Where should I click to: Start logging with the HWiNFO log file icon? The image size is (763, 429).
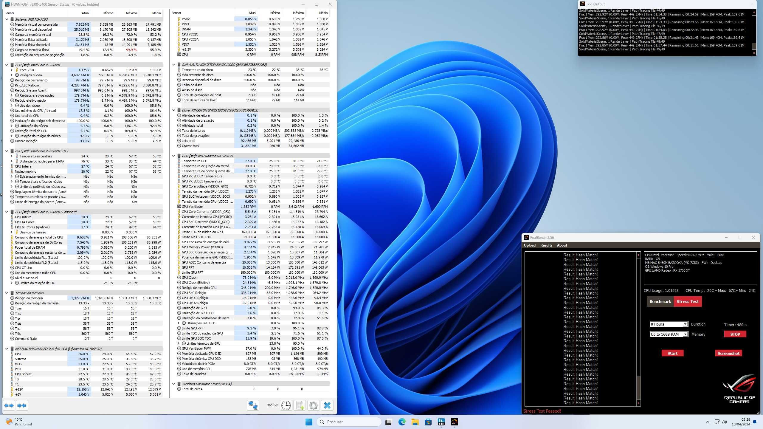(300, 405)
